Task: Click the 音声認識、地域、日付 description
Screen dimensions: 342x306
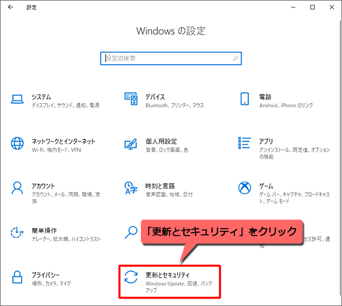Action: (169, 195)
